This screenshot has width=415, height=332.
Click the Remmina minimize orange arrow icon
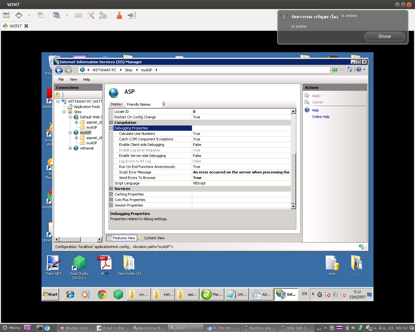pyautogui.click(x=119, y=15)
